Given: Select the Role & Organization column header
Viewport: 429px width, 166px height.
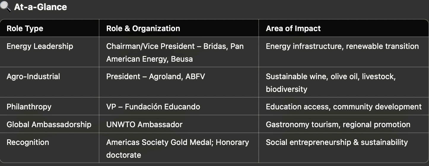Looking at the screenshot, I should [143, 28].
